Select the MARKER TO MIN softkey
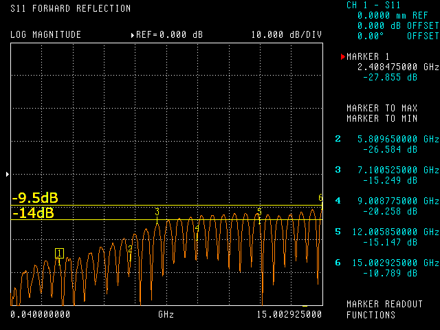Screen dimensions: 440x330 [x=382, y=119]
